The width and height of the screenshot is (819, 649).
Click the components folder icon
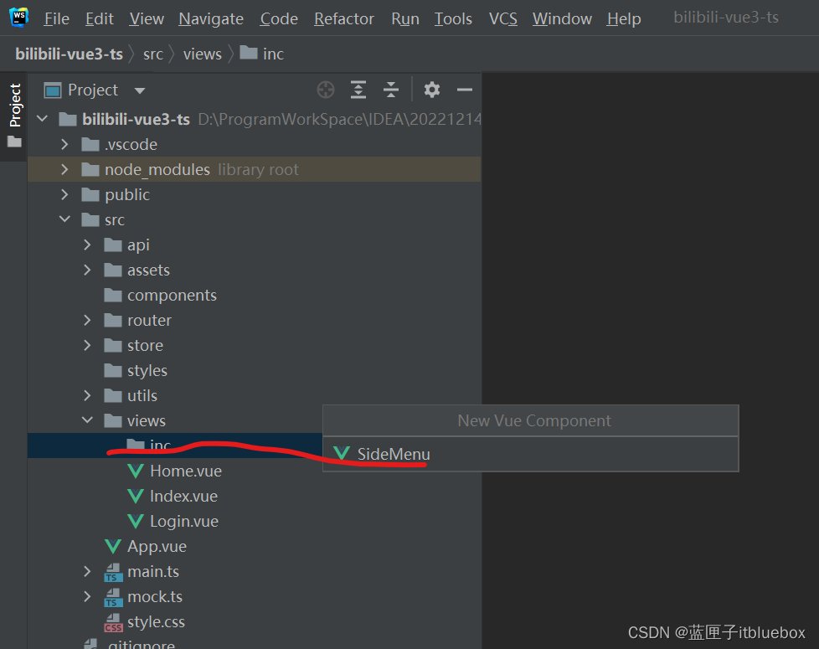(113, 295)
